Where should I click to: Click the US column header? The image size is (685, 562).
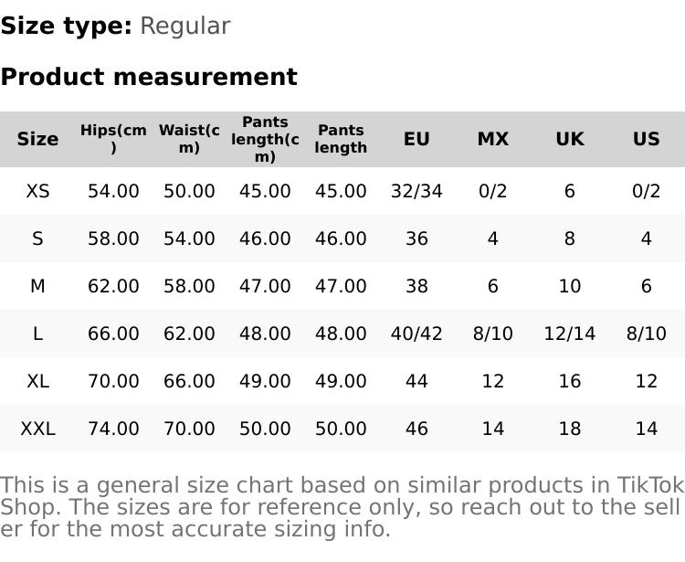[x=646, y=139]
